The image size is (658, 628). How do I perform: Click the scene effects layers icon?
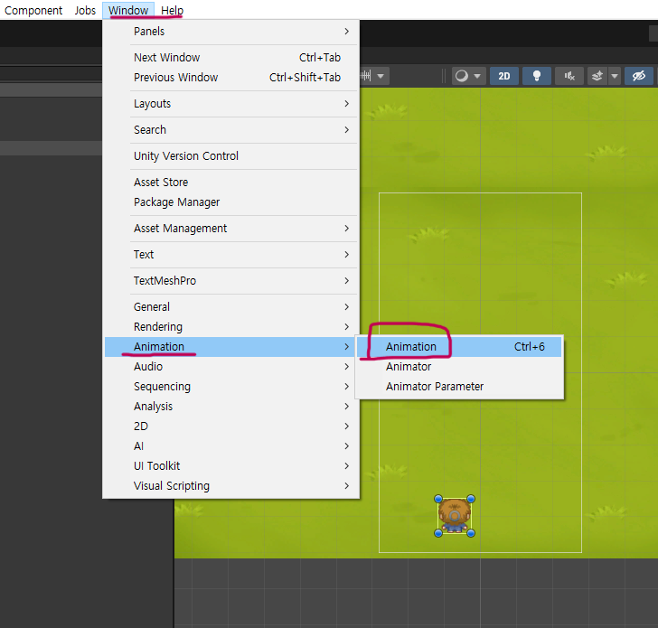pos(597,76)
